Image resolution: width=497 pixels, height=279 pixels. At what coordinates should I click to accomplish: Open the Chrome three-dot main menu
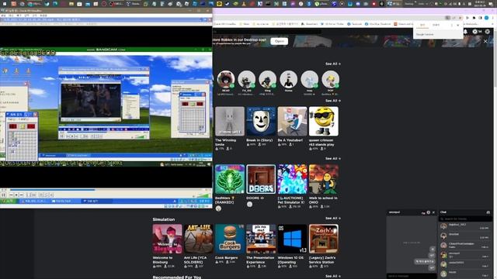coord(493,18)
